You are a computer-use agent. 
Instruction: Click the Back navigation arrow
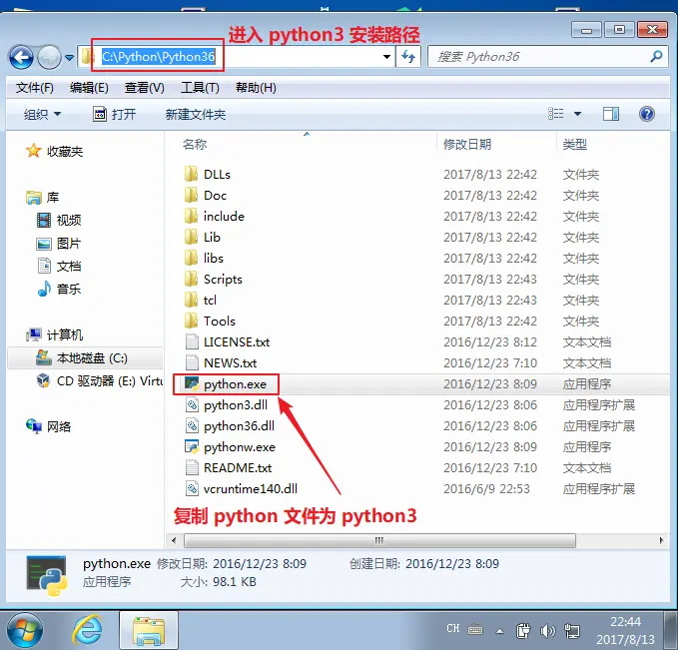[21, 57]
